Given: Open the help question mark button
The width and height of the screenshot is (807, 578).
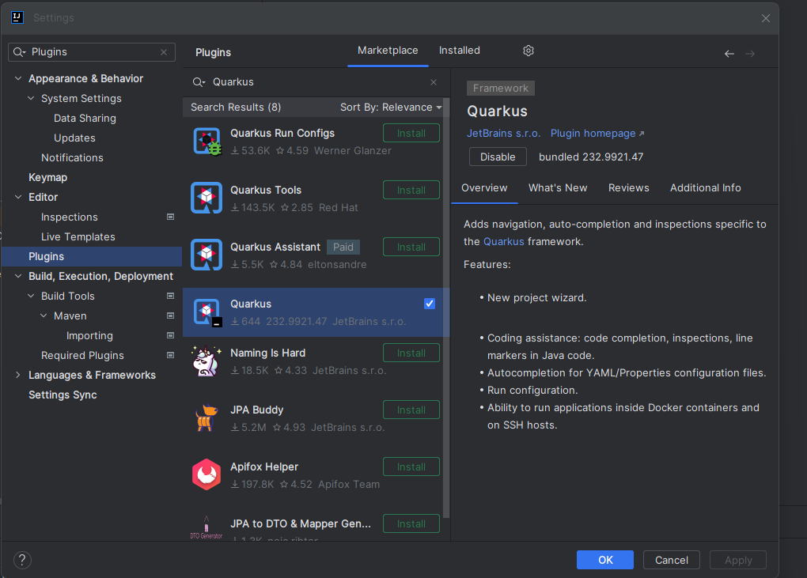Looking at the screenshot, I should point(22,560).
